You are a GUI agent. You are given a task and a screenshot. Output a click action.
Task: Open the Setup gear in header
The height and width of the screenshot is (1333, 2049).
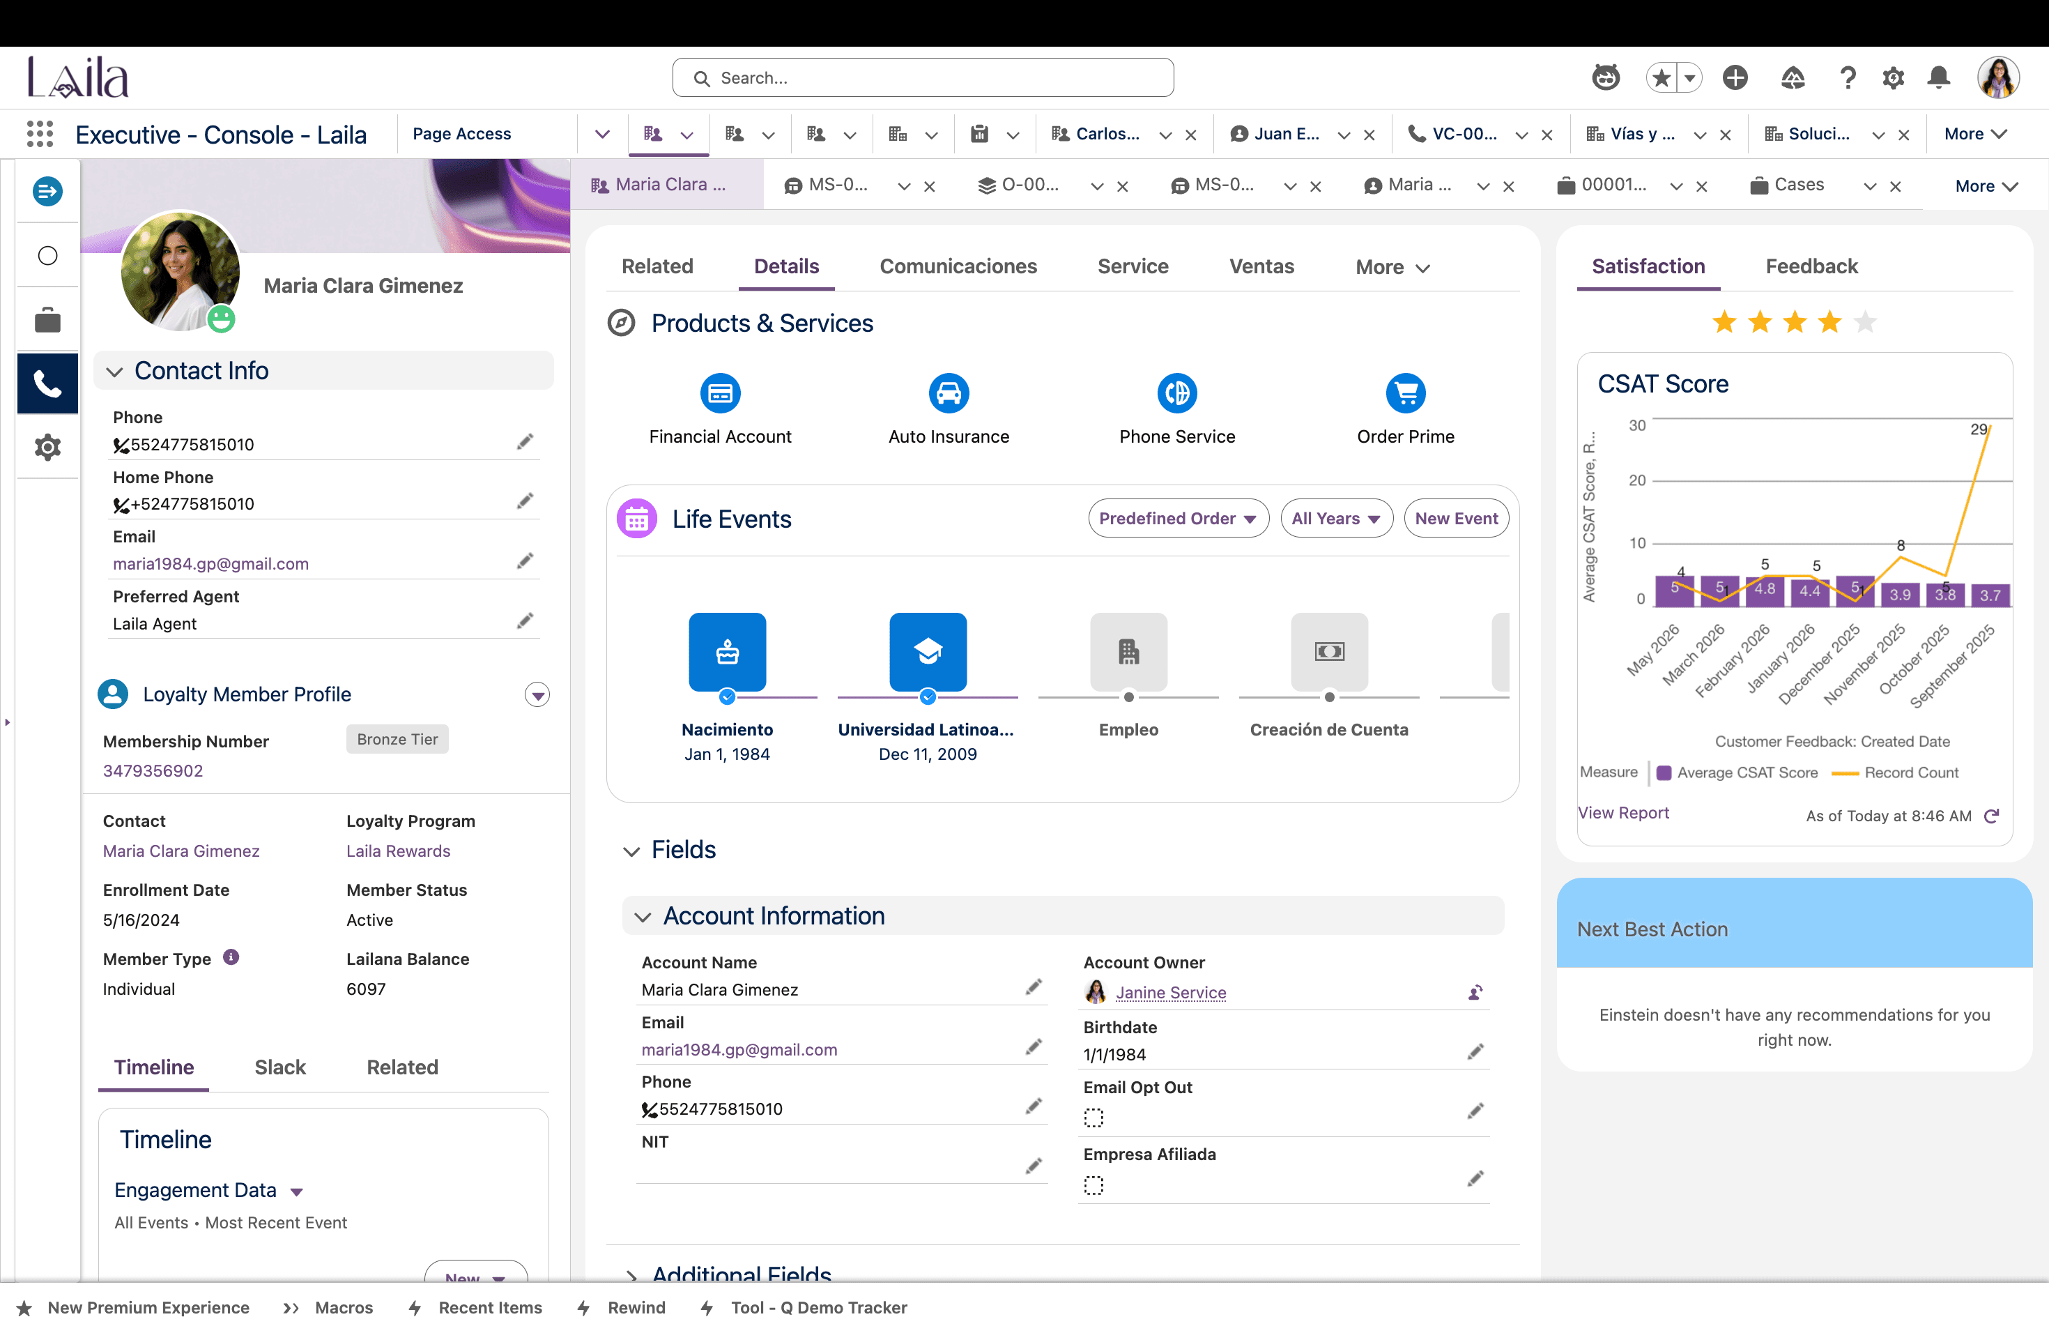pyautogui.click(x=1892, y=77)
